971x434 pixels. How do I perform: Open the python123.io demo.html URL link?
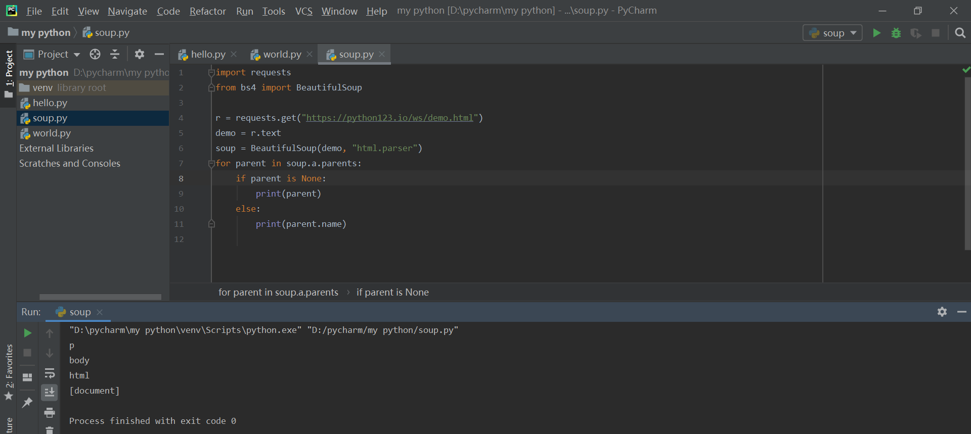pyautogui.click(x=389, y=118)
